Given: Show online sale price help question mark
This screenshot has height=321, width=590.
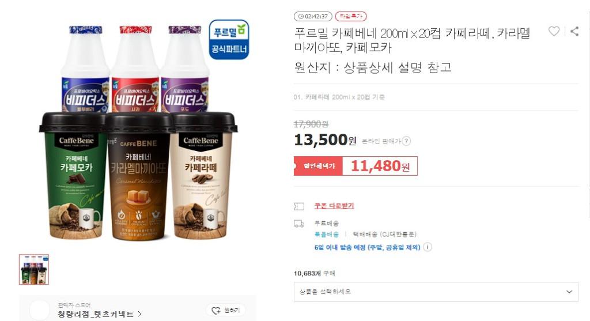Looking at the screenshot, I should [406, 141].
